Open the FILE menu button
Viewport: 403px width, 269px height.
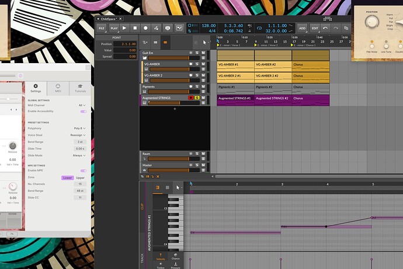102,28
